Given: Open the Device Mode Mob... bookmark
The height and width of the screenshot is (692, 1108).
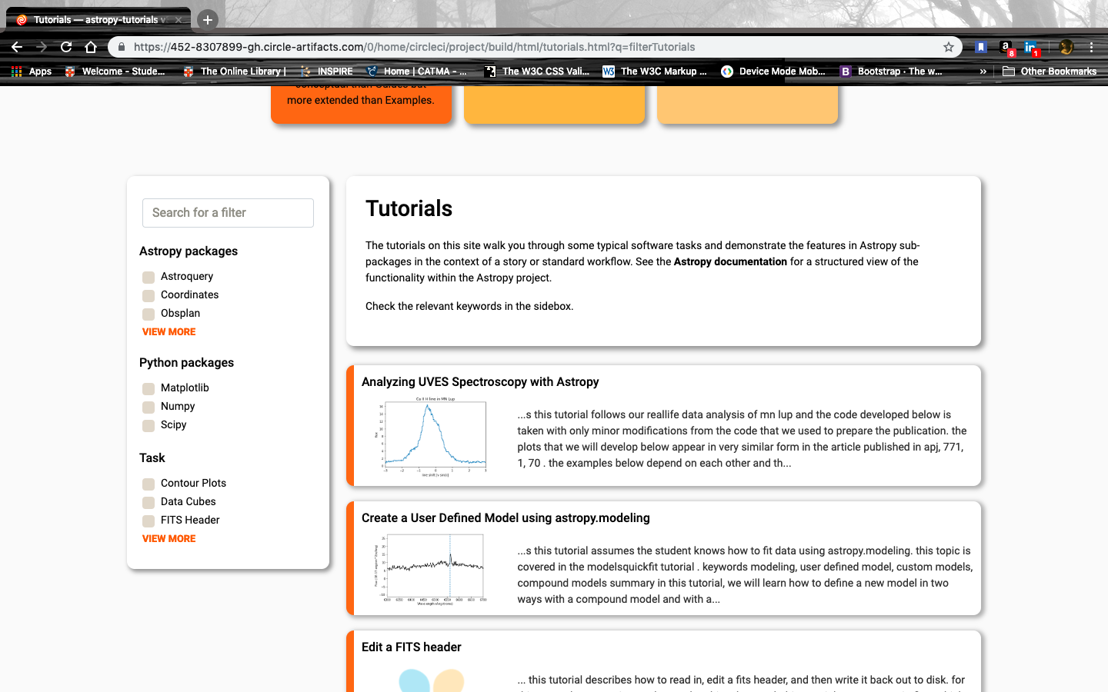Looking at the screenshot, I should (x=773, y=72).
